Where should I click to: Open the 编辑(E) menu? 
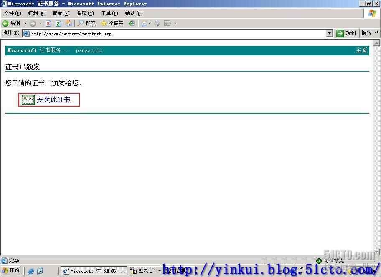pos(37,13)
